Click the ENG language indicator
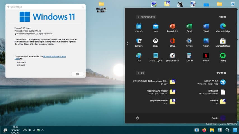Screen dimensions: 239x134 (25, 130)
